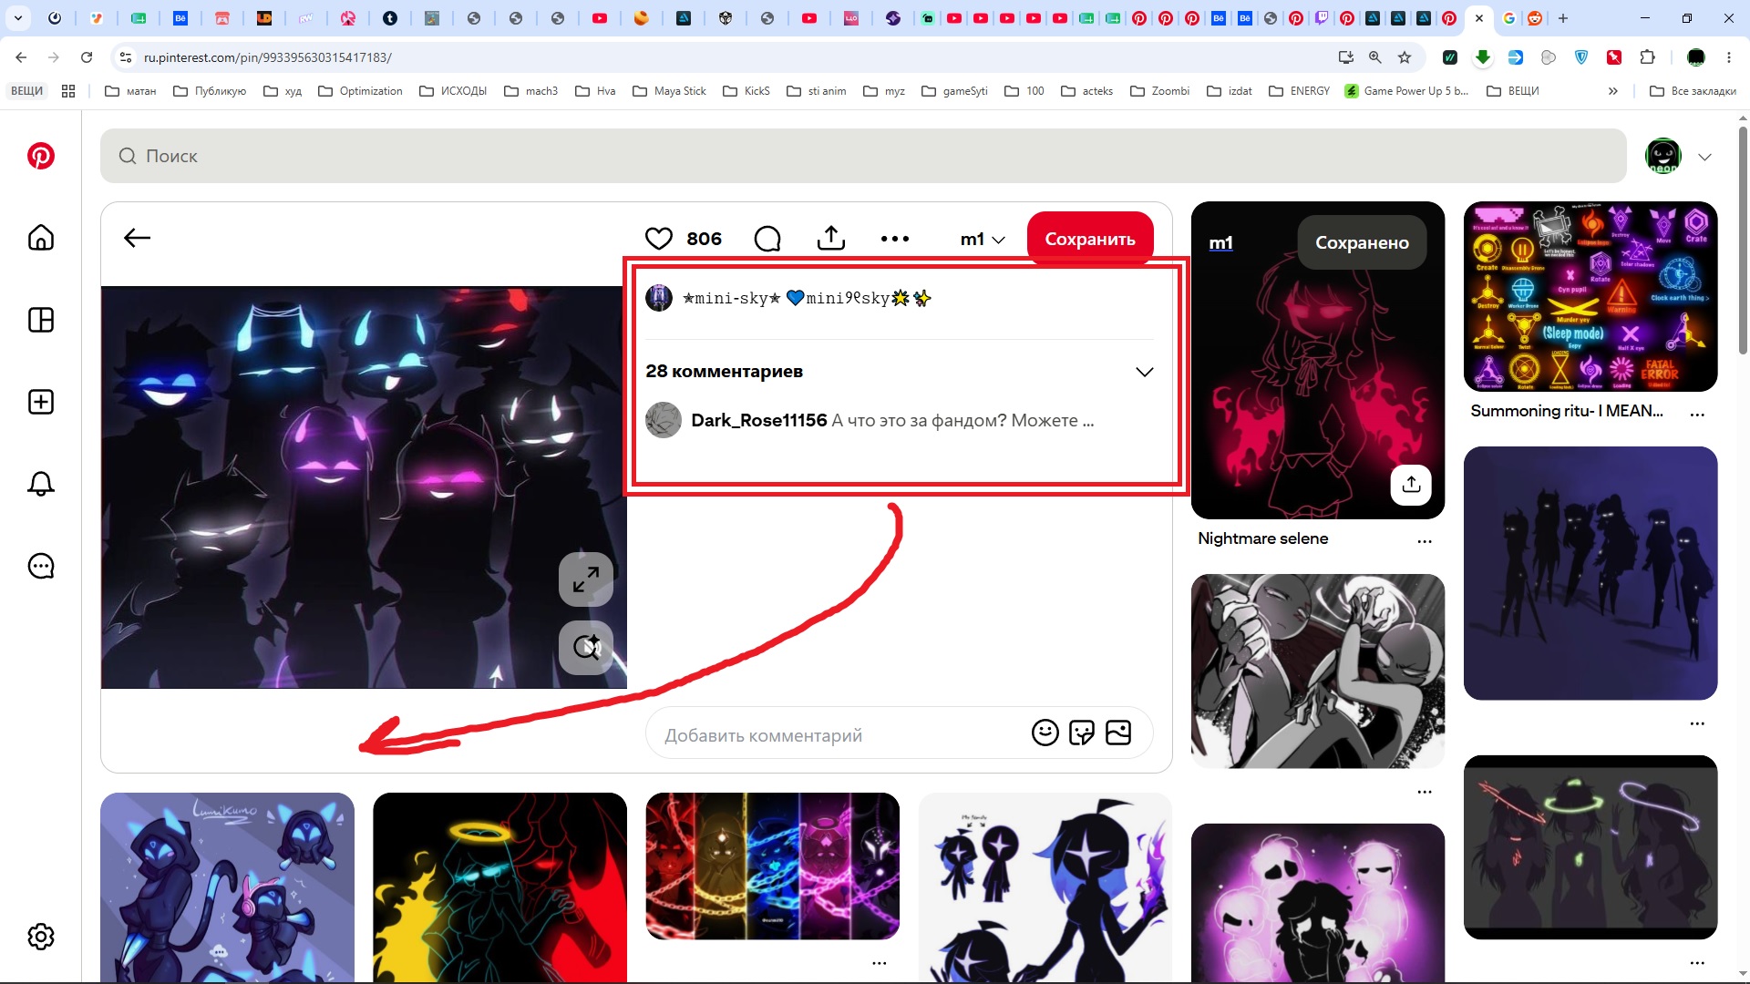Open settings gear in sidebar

pyautogui.click(x=41, y=937)
